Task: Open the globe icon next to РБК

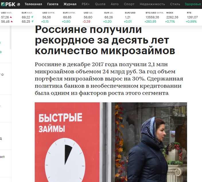Action: tap(19, 5)
